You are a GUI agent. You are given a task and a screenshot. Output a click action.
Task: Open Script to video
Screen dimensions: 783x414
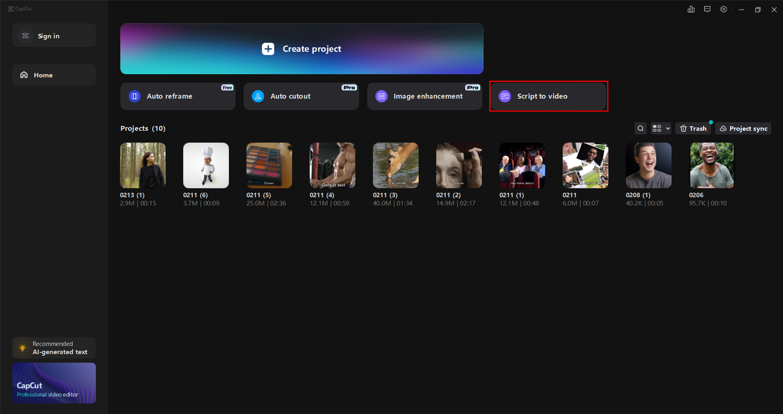[x=549, y=97]
